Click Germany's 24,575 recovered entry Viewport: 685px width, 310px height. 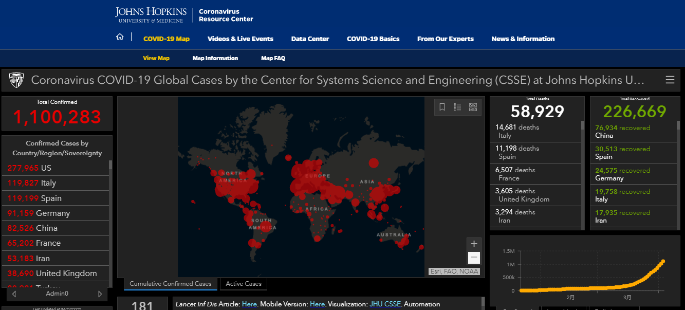tap(634, 174)
